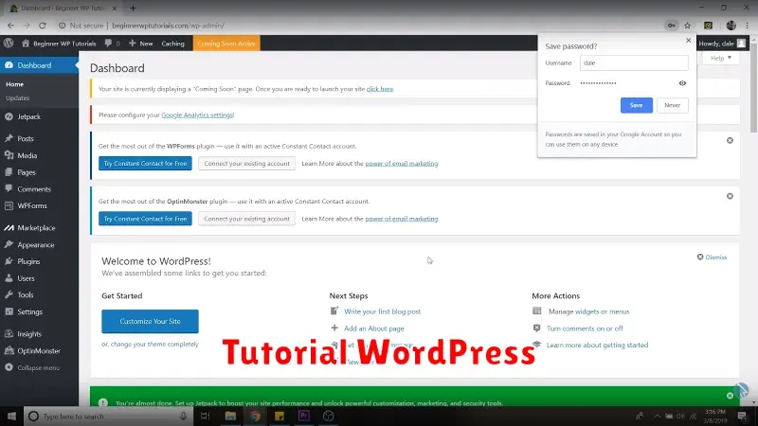Click the 'click here' launch site link
This screenshot has height=426, width=758.
point(380,89)
